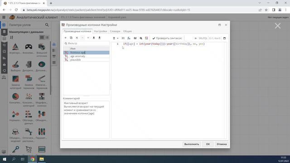Open the Windows Start menu
The height and width of the screenshot is (163, 290).
4,159
